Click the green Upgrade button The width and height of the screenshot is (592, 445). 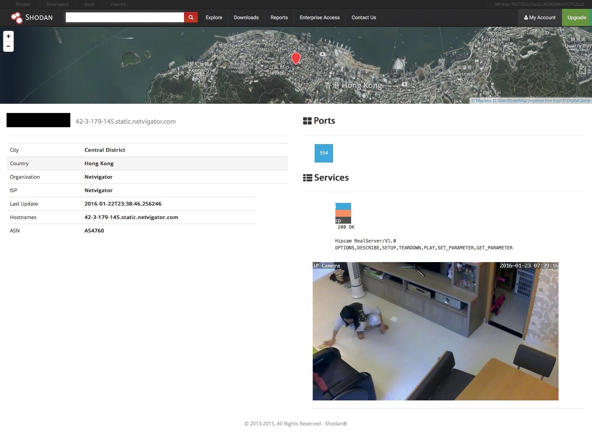pos(576,17)
